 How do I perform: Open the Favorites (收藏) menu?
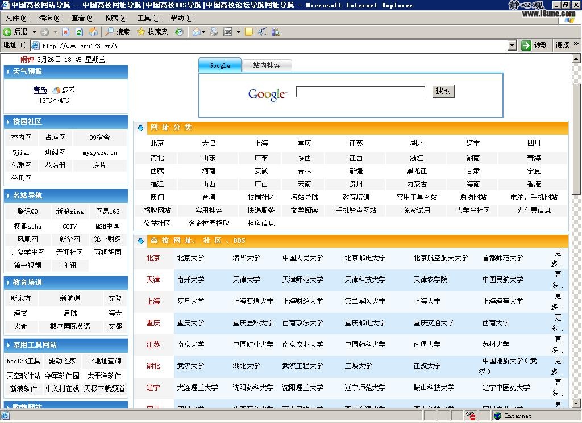(116, 18)
